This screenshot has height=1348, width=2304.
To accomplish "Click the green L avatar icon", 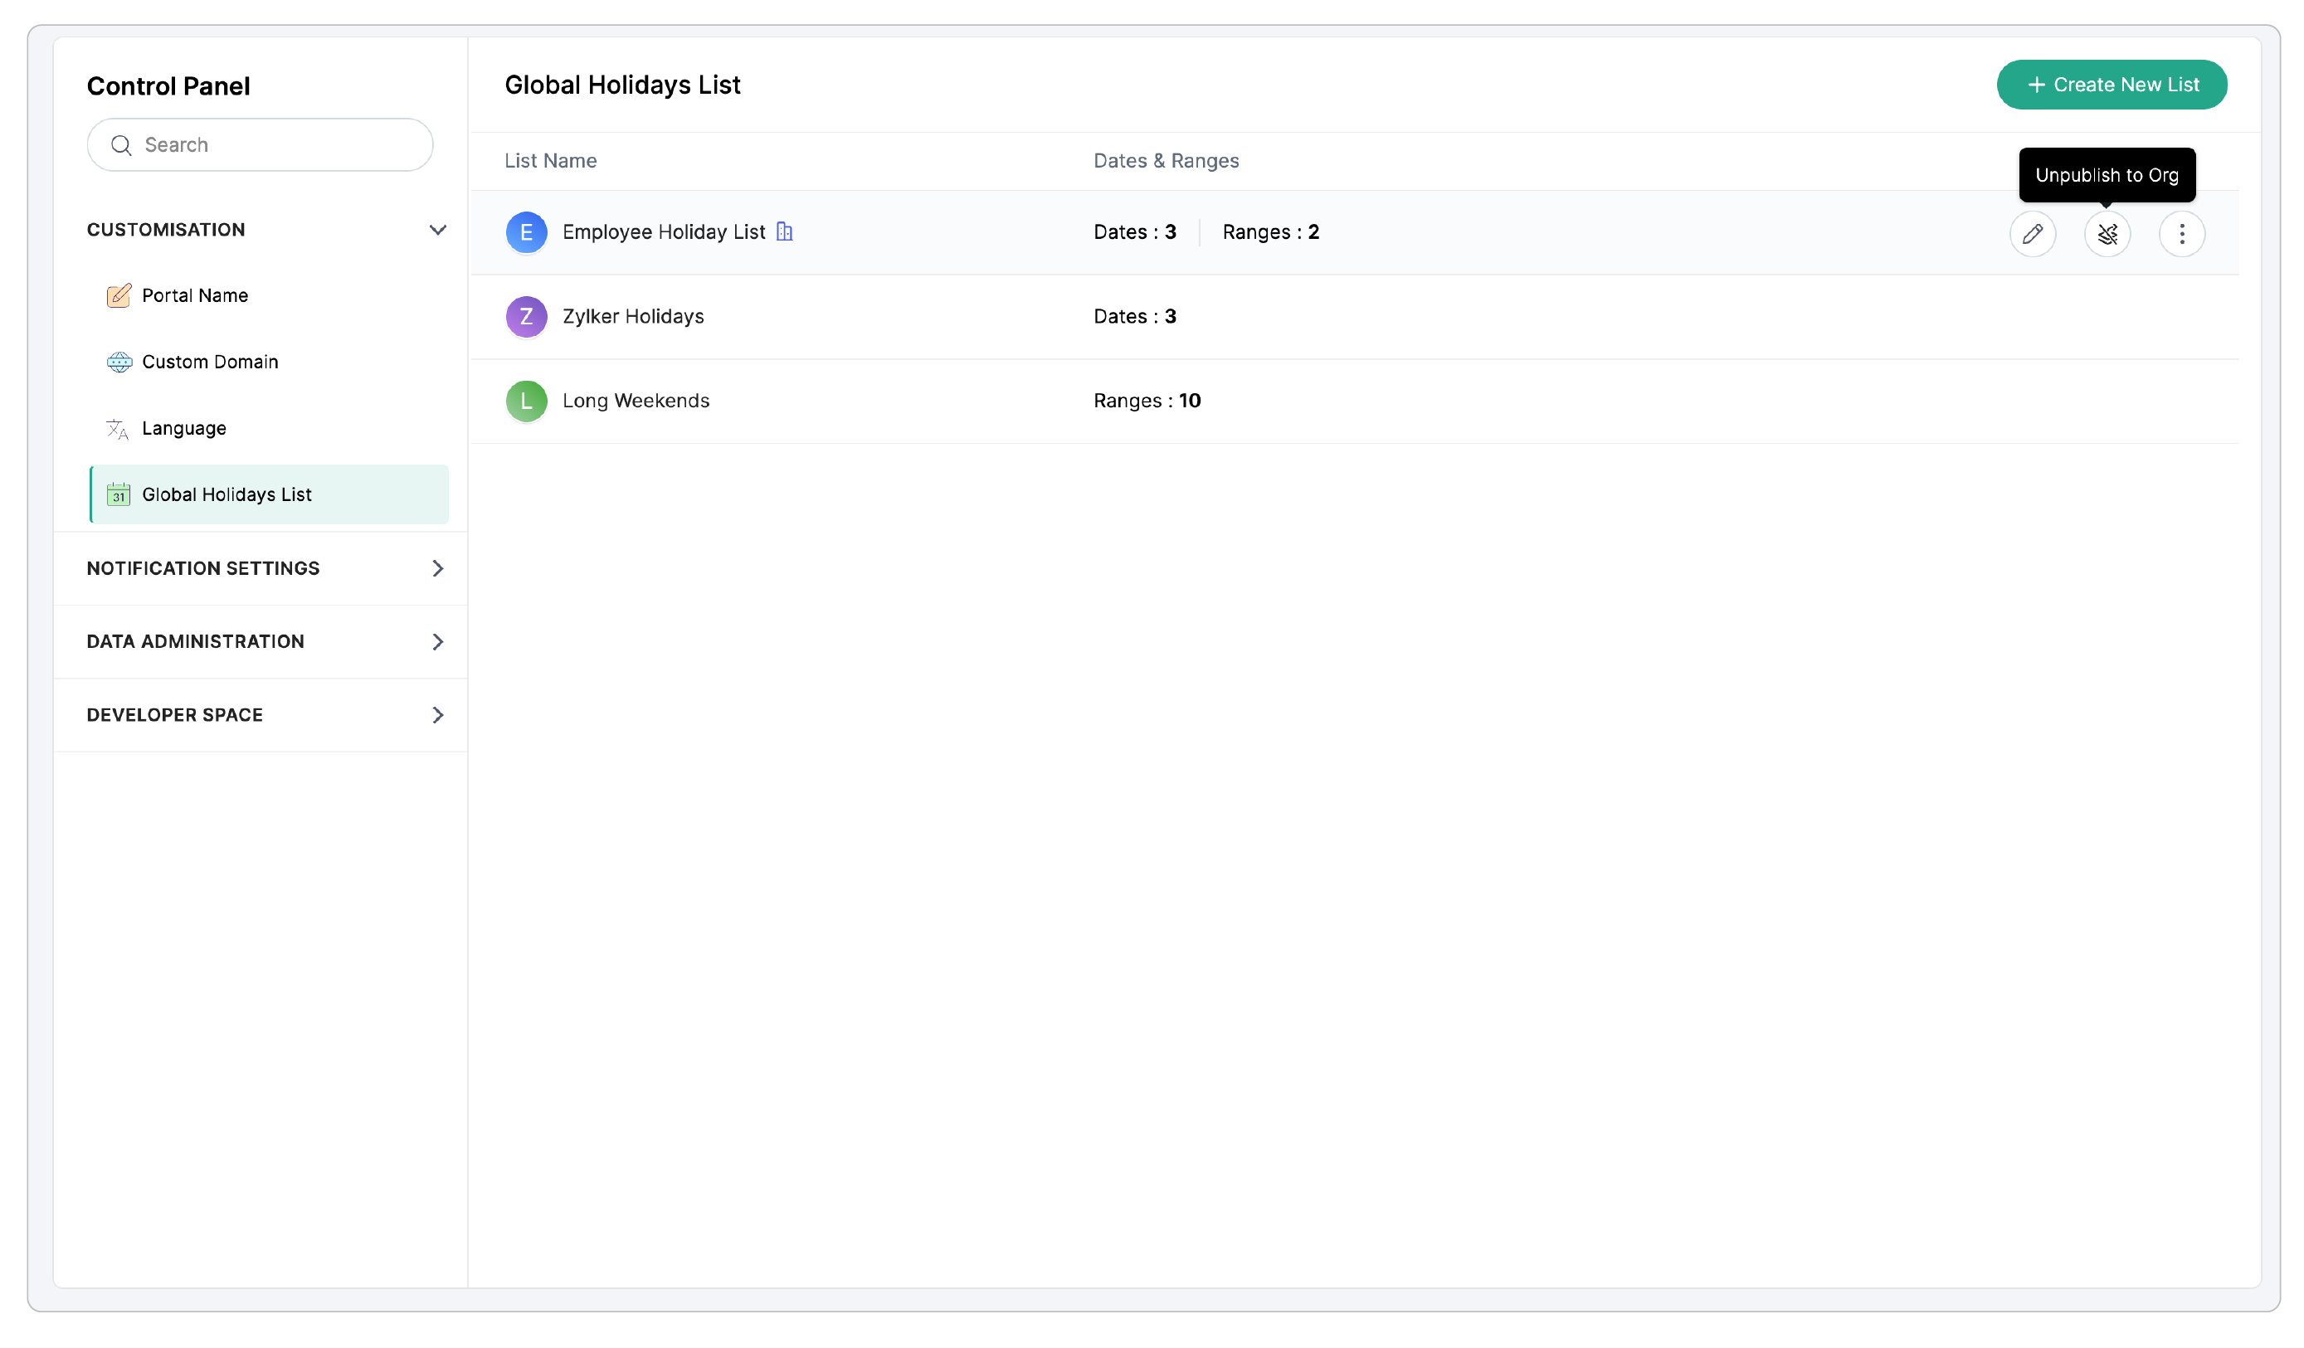I will pos(526,401).
